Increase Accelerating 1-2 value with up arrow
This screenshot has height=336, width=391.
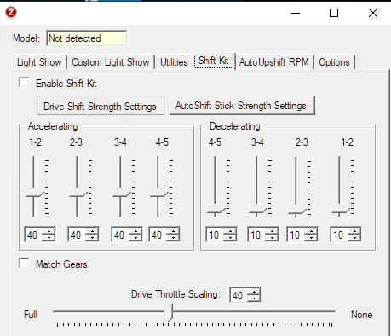(x=49, y=231)
